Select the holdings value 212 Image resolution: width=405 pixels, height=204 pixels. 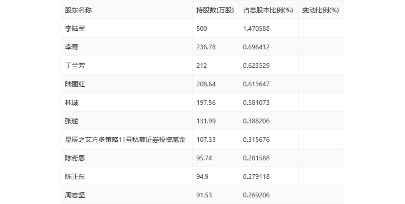[202, 65]
